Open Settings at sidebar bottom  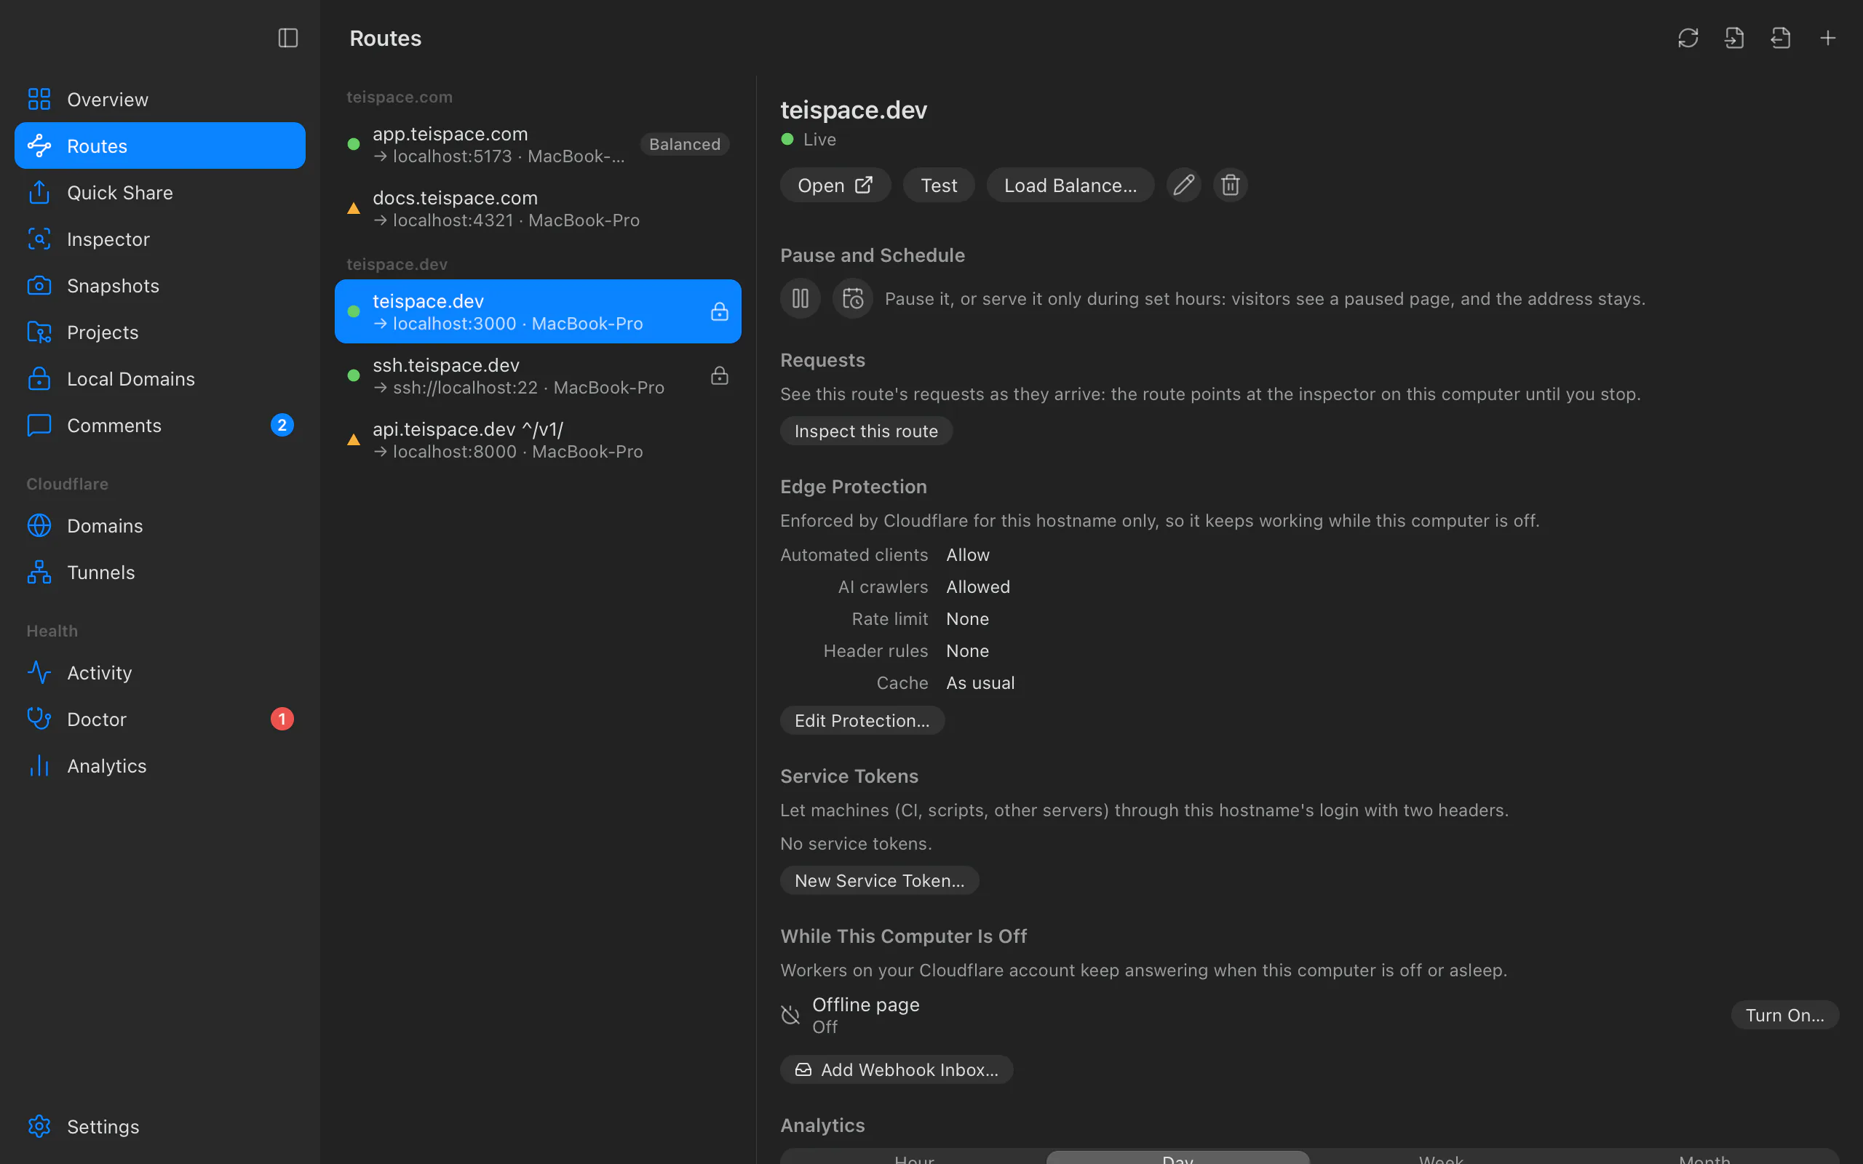point(160,1126)
